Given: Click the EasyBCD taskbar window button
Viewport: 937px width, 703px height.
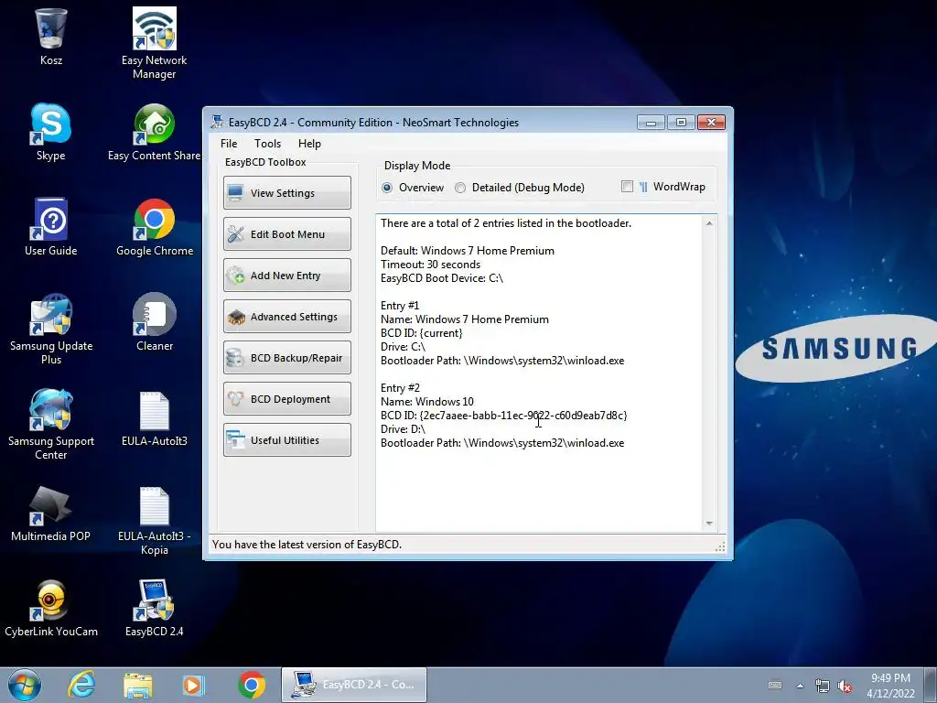Looking at the screenshot, I should point(354,685).
